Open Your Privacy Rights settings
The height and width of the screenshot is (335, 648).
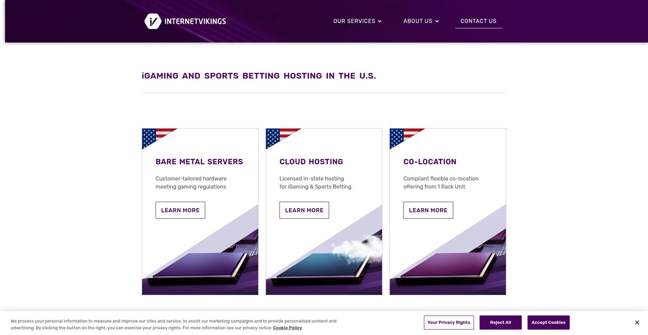[449, 323]
